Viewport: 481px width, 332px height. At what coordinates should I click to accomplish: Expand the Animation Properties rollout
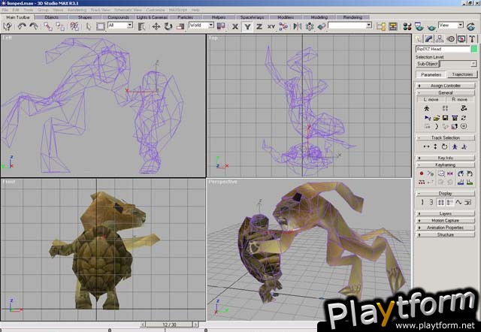pos(446,228)
